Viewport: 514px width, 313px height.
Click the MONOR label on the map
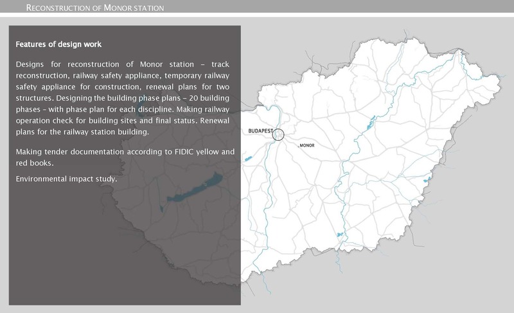pos(307,145)
